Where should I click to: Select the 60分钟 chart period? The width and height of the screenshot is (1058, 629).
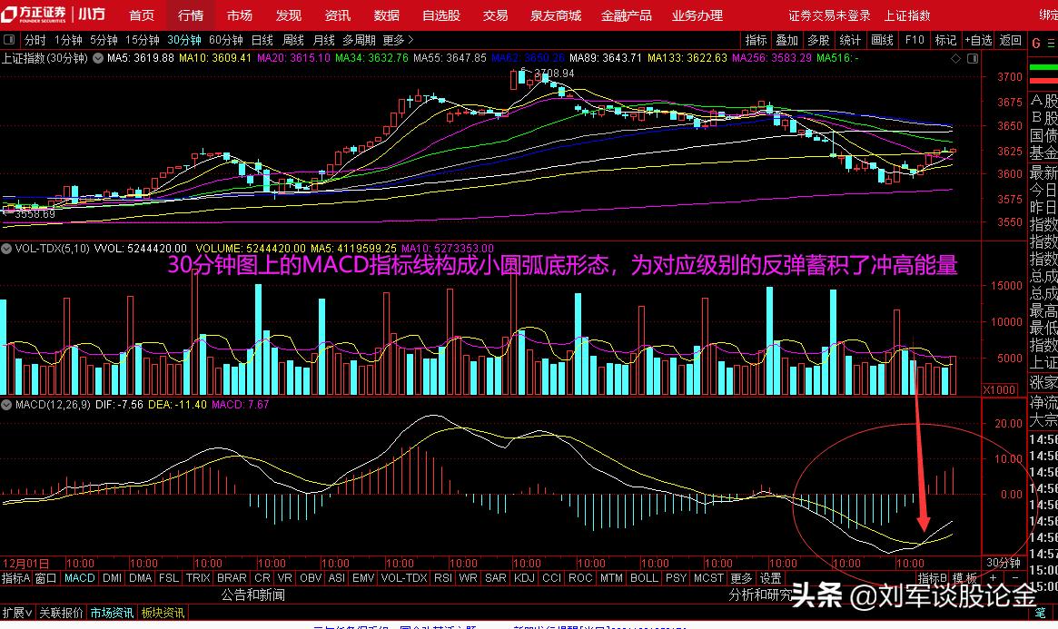[x=226, y=40]
